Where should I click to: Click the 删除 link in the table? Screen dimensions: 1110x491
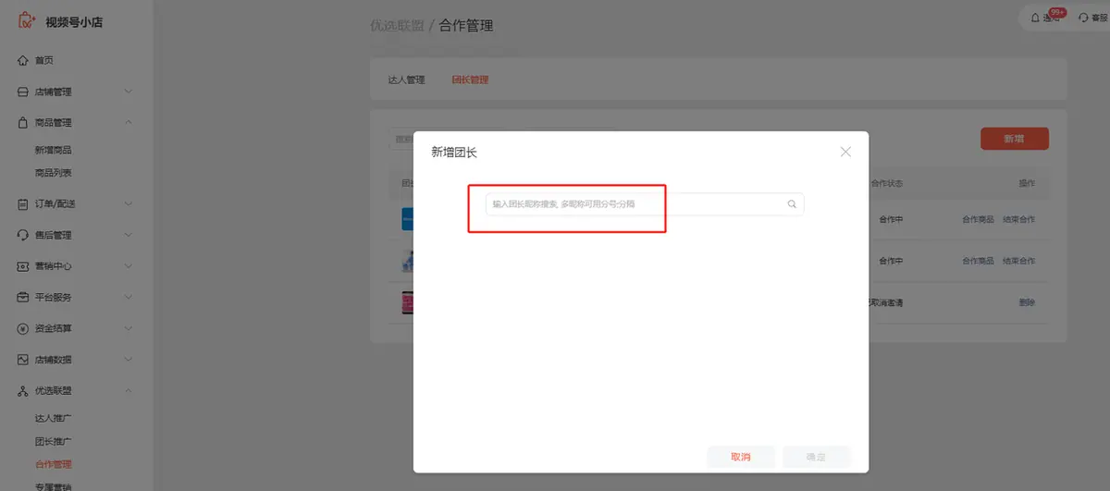1027,302
